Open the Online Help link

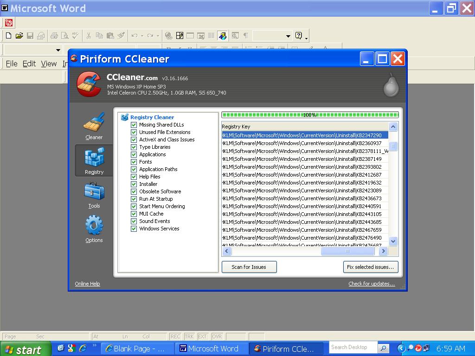(87, 284)
